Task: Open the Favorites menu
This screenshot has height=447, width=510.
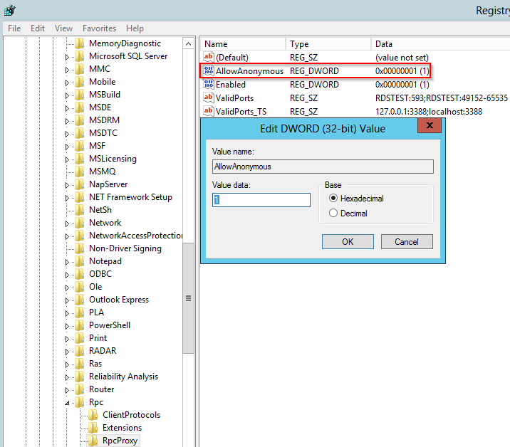Action: point(99,28)
